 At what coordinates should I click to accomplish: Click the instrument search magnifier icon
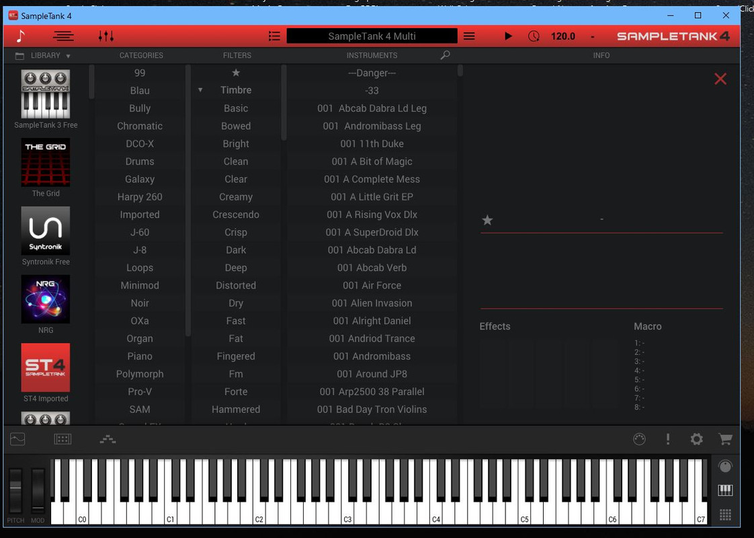tap(446, 55)
